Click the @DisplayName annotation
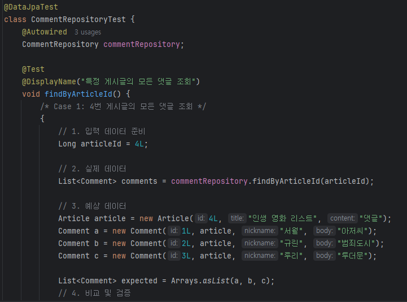The image size is (407, 302). [x=49, y=81]
